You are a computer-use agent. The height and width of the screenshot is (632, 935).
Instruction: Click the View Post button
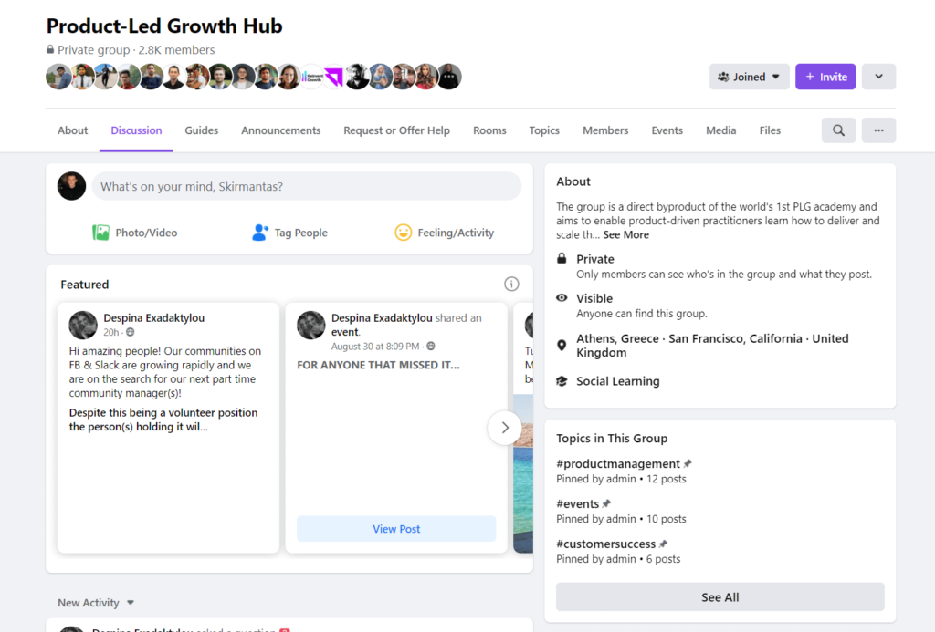point(396,529)
